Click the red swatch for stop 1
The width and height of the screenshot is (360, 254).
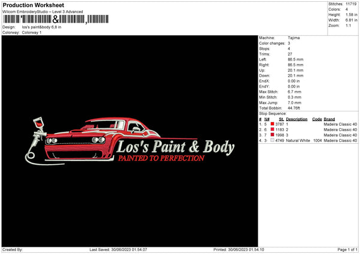pyautogui.click(x=272, y=124)
